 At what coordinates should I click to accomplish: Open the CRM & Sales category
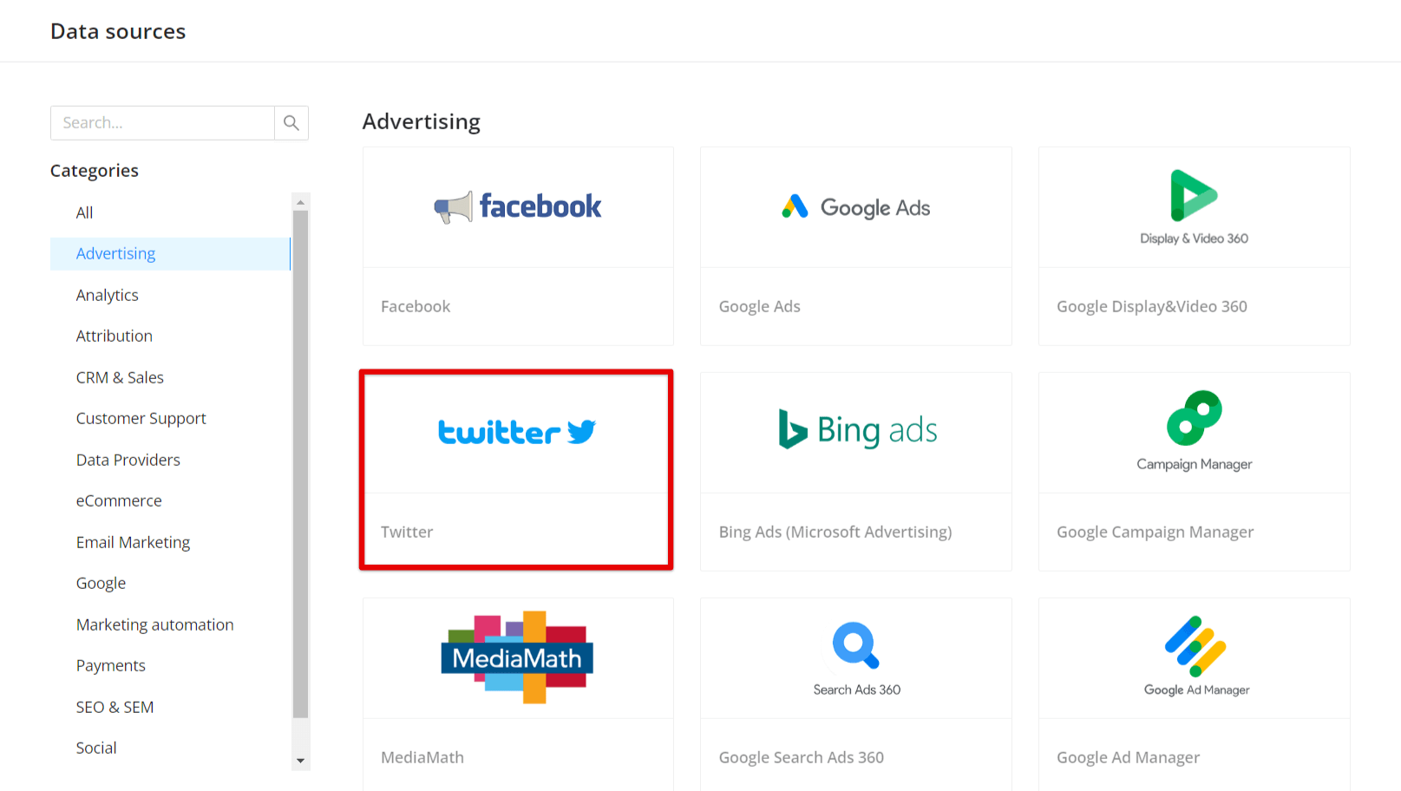[x=120, y=377]
